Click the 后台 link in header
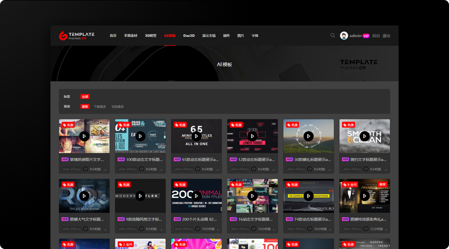The height and width of the screenshot is (249, 449). point(376,36)
